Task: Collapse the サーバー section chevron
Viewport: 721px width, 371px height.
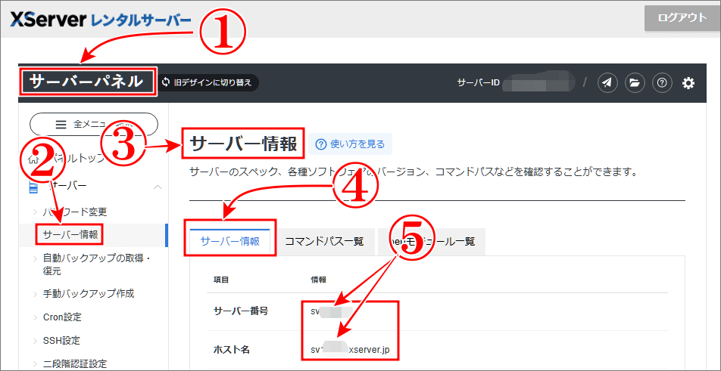Action: [x=158, y=186]
